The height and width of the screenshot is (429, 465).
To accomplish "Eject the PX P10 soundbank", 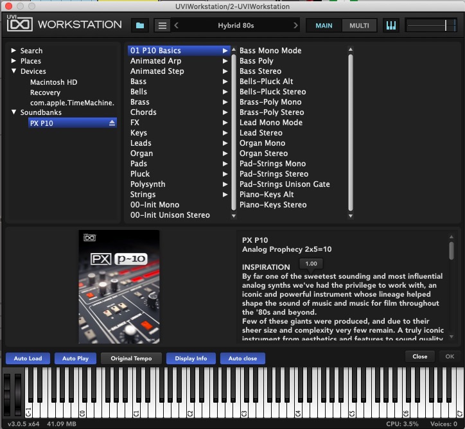I will (x=112, y=123).
